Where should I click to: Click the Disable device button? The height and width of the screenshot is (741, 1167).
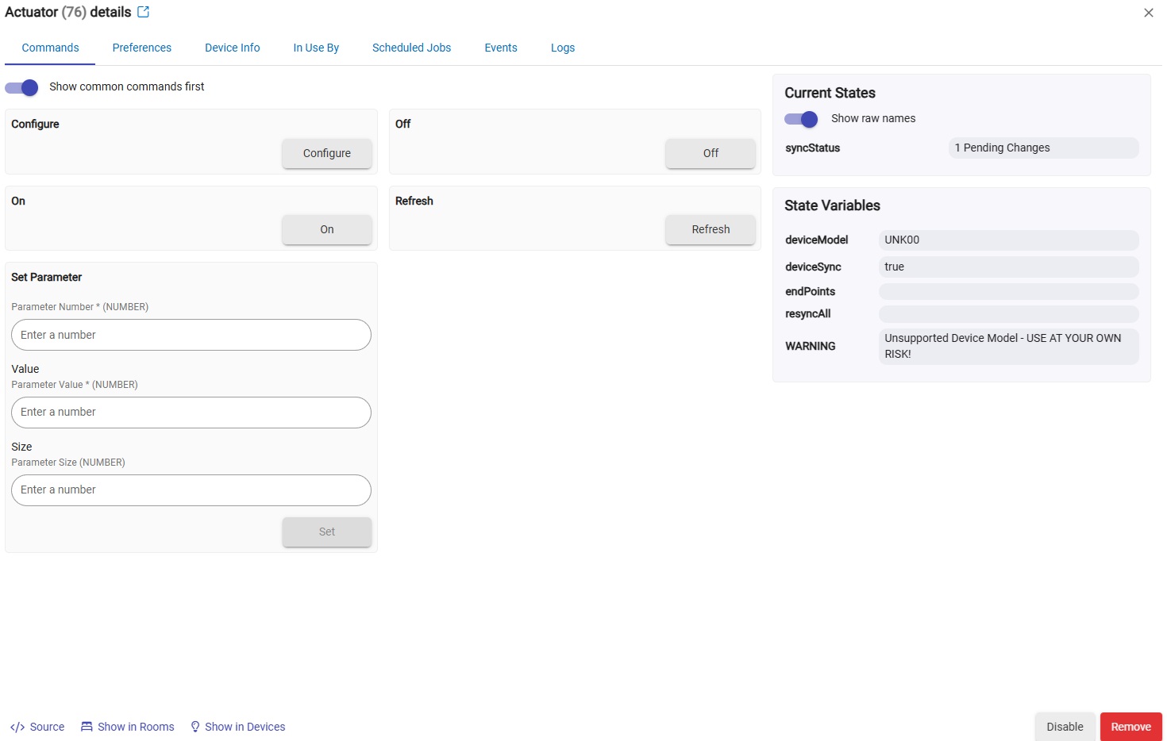click(1065, 727)
